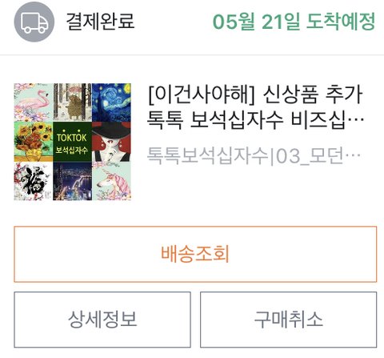Open the Starry Night painting tile
The height and width of the screenshot is (358, 384).
pos(111,103)
